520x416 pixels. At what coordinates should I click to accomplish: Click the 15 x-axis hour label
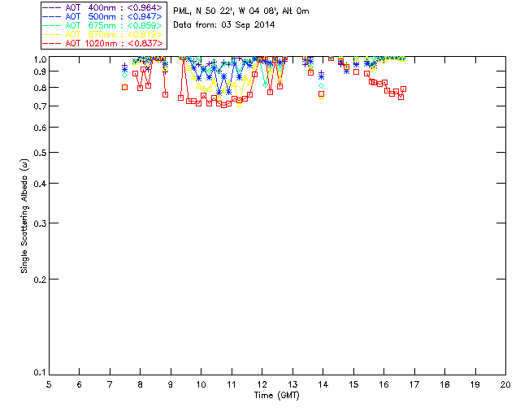(x=353, y=384)
